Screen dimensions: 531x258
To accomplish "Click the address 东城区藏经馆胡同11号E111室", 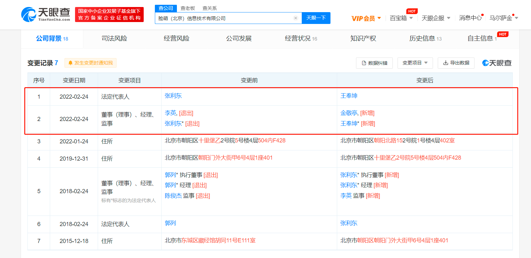I will (x=219, y=240).
